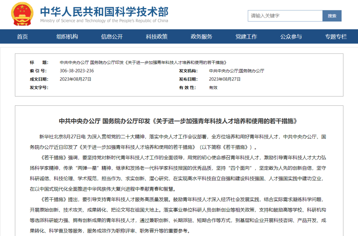Viewport: 358px width, 236px height.
Task: Open the 首页 navigation menu
Action: 22,36
